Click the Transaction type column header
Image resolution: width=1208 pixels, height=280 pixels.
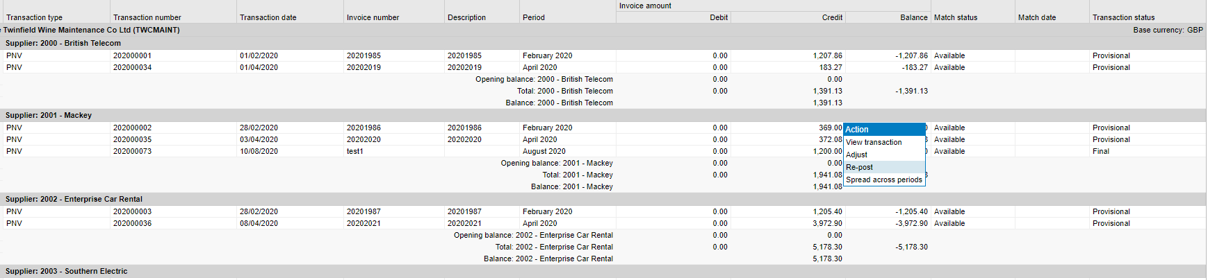[x=34, y=17]
